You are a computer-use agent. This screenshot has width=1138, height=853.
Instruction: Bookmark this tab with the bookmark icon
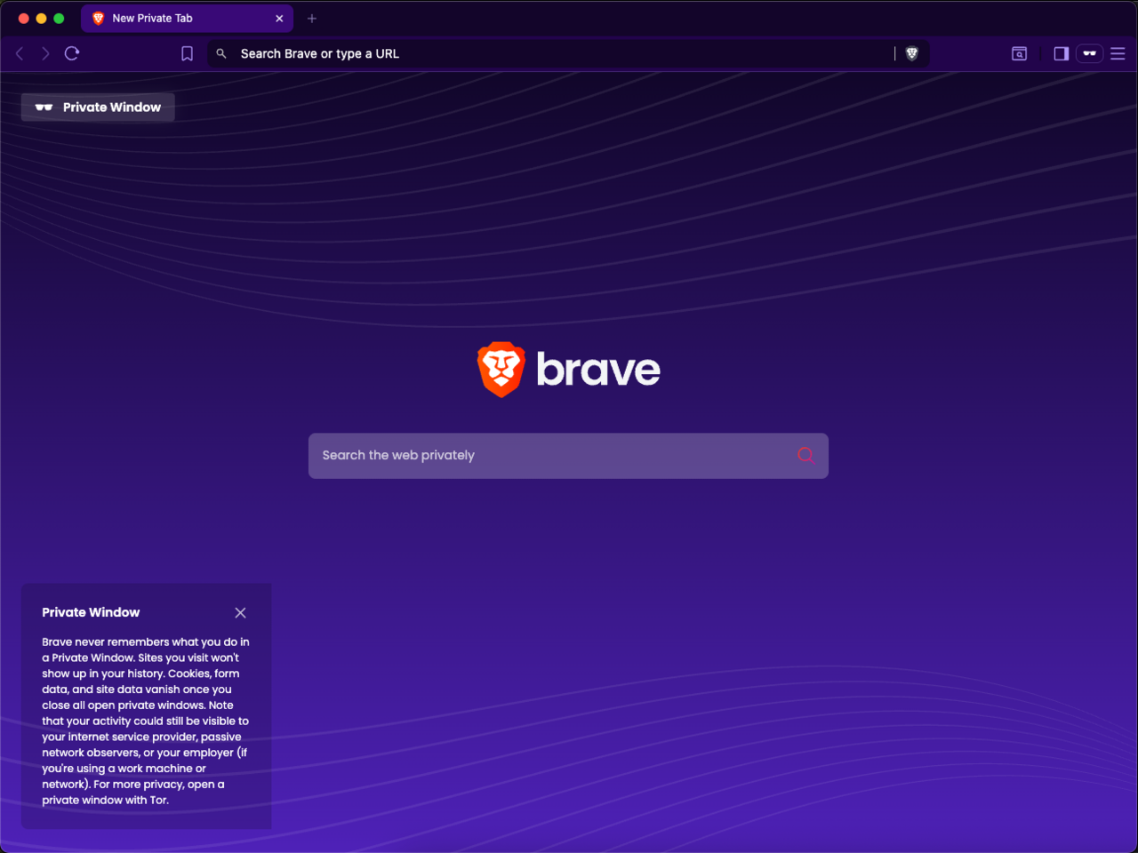coord(187,53)
